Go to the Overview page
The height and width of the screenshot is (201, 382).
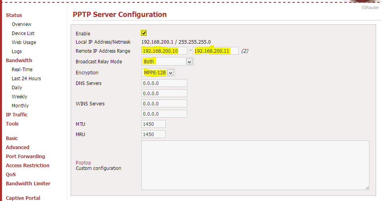pos(22,24)
